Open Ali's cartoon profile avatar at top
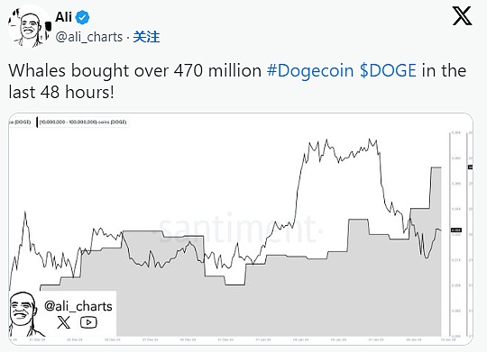The height and width of the screenshot is (352, 487). 29,26
